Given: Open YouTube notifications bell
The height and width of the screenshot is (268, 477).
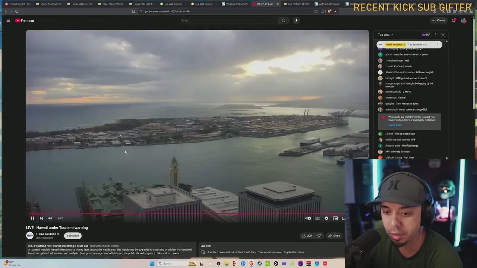Looking at the screenshot, I should coord(454,20).
